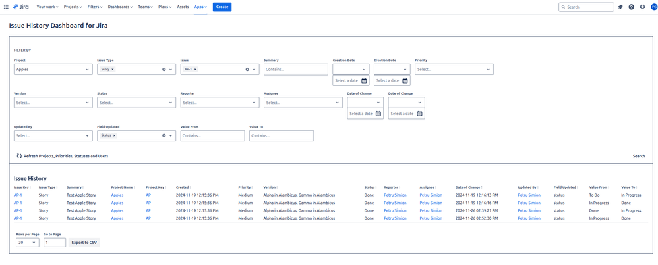The width and height of the screenshot is (658, 265).
Task: Open Apples project link in first row
Action: (x=117, y=195)
